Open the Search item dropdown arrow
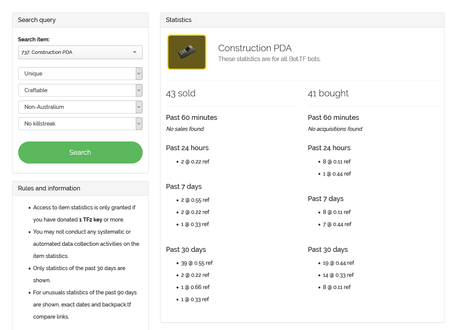451x330 pixels. tap(135, 52)
